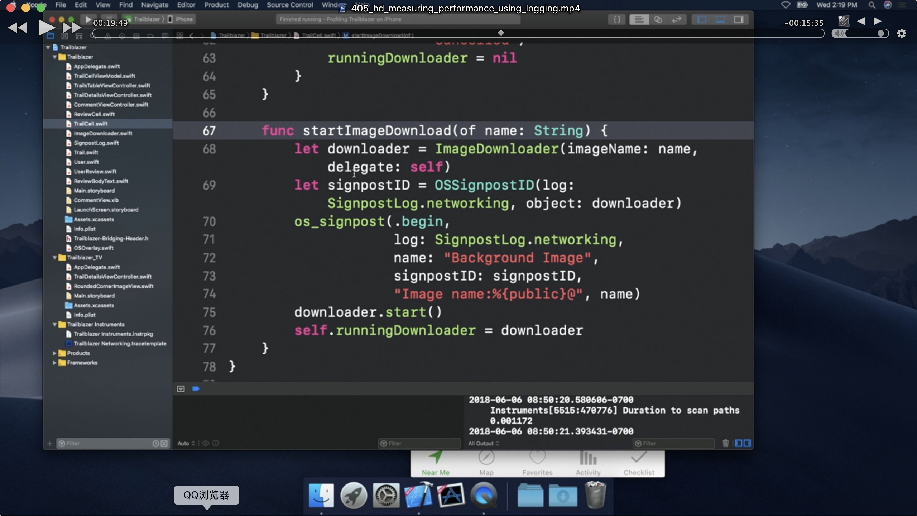Screen dimensions: 917x516
Task: Toggle the Inspectors right panel button
Action: click(739, 20)
